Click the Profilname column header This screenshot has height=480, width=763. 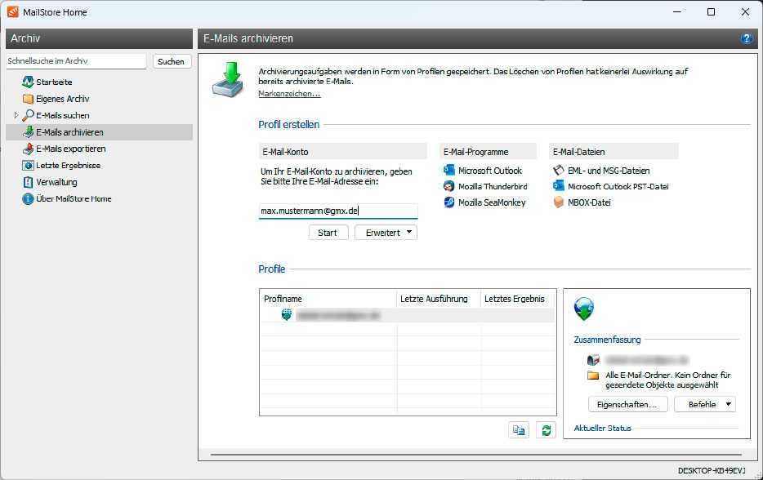(328, 299)
